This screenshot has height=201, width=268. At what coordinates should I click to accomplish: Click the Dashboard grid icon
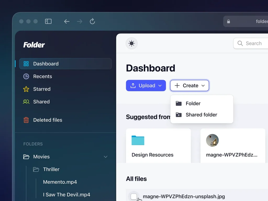click(26, 64)
